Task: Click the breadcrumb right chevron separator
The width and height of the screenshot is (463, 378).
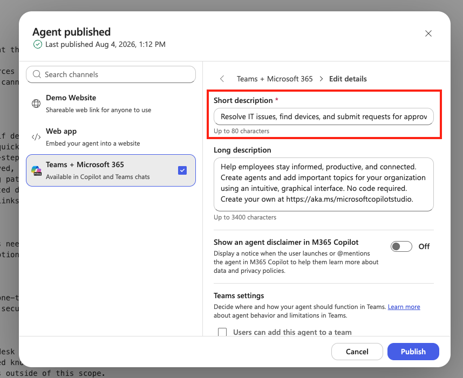Action: [321, 79]
